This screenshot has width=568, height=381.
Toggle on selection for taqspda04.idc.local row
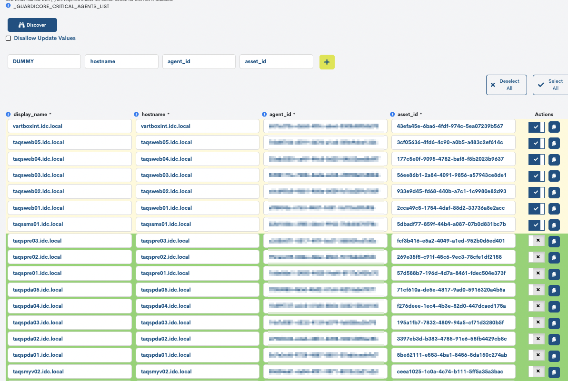click(x=536, y=306)
